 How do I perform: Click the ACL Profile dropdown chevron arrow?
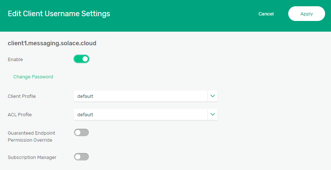(x=213, y=114)
